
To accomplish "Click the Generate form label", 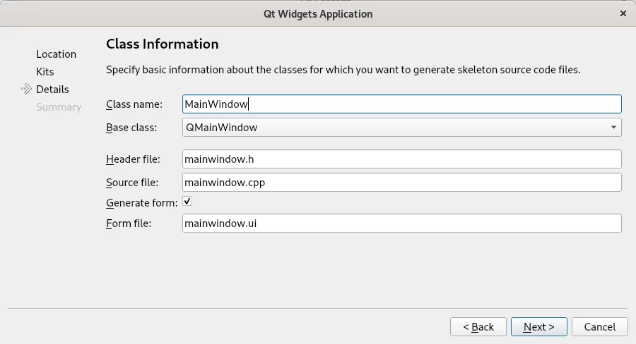I will coord(142,203).
